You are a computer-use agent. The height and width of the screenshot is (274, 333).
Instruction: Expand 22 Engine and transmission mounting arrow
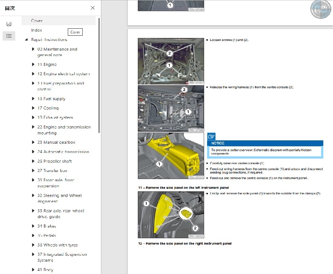click(x=33, y=127)
